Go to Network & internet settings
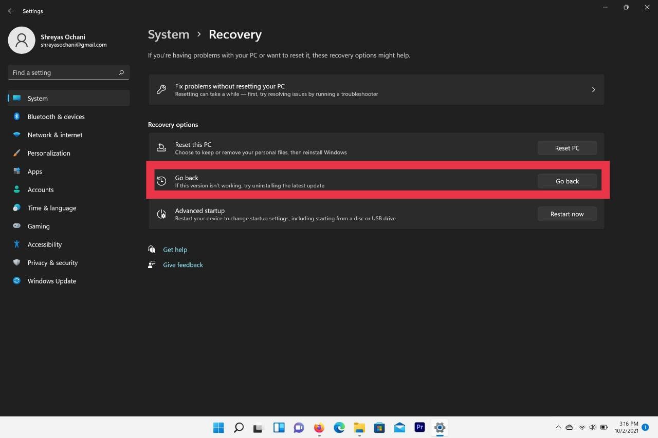This screenshot has height=438, width=658. (69, 135)
